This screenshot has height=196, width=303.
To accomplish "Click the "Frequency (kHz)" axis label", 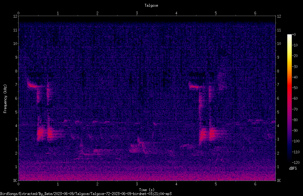I will pyautogui.click(x=5, y=99).
